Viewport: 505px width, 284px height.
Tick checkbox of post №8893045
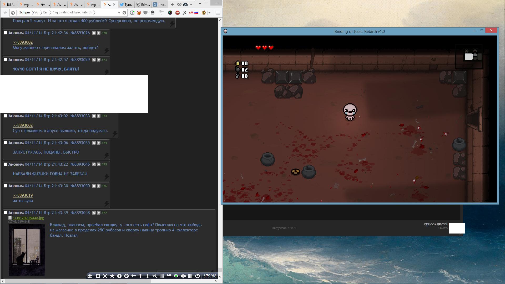5,164
